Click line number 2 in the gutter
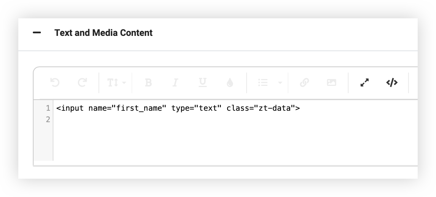This screenshot has width=436, height=197. 48,120
